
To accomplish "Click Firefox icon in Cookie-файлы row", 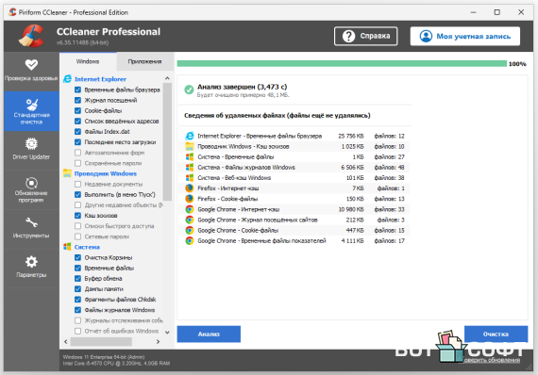I will pos(190,199).
